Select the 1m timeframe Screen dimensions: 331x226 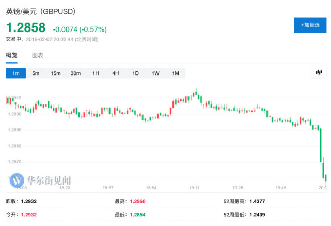(15, 73)
